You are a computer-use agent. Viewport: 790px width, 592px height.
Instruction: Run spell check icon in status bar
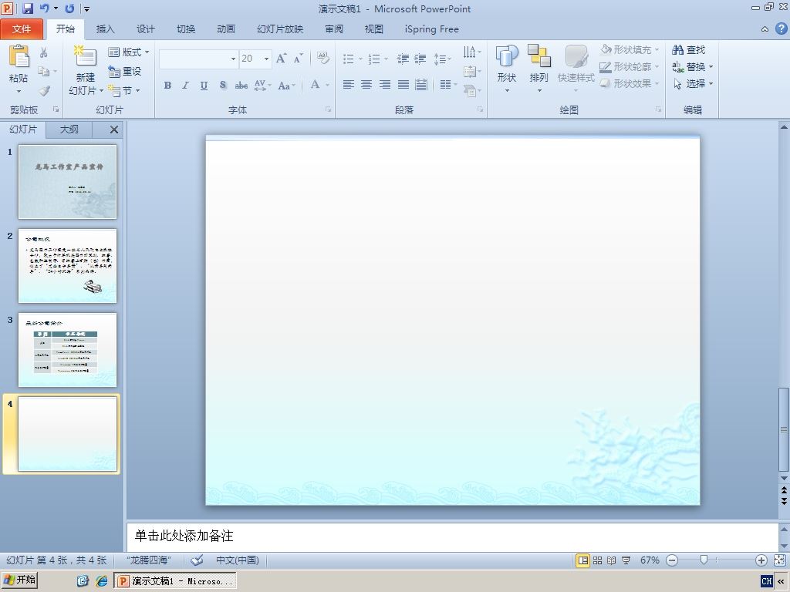point(197,560)
